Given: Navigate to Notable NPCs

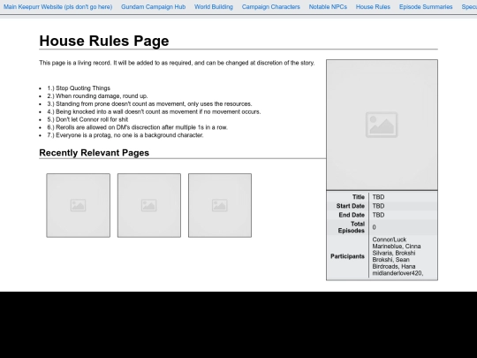Looking at the screenshot, I should point(328,7).
